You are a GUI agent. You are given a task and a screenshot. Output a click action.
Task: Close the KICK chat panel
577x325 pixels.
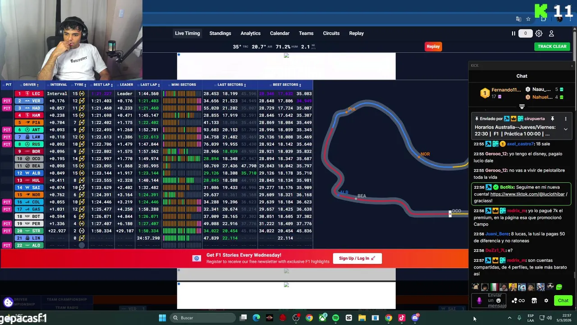[572, 66]
